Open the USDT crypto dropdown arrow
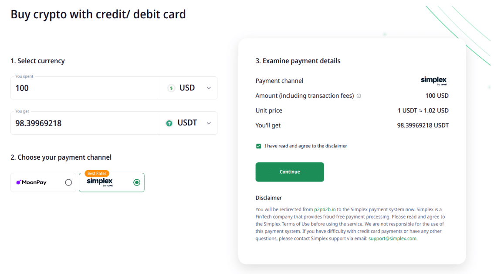494x274 pixels. tap(209, 123)
